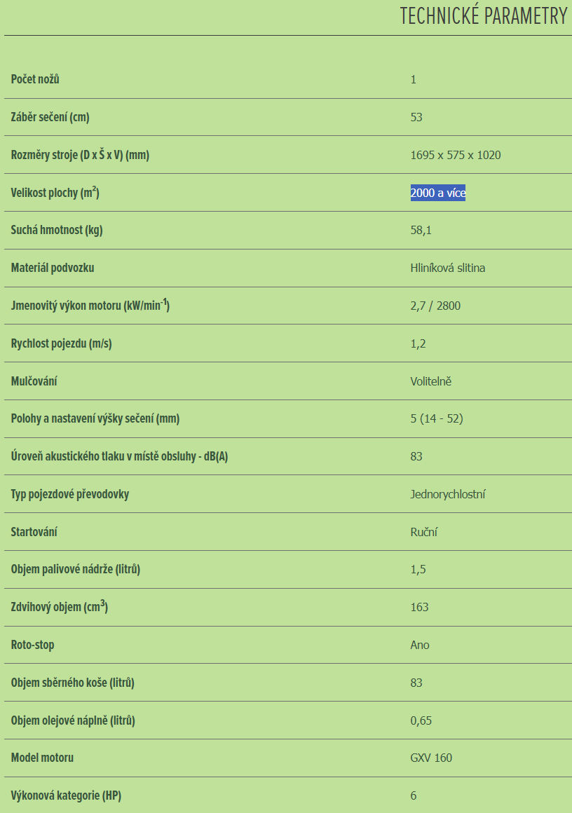Image resolution: width=572 pixels, height=813 pixels.
Task: Click the 'GXV 160' engine model value
Action: [431, 758]
